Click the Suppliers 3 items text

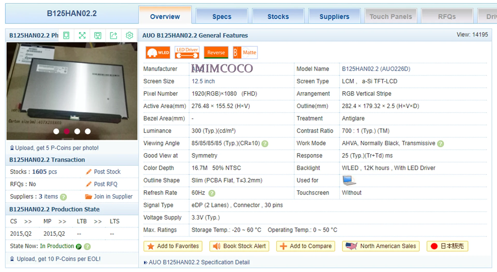34,197
